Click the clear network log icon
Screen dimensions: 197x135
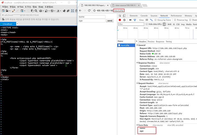pos(124,20)
